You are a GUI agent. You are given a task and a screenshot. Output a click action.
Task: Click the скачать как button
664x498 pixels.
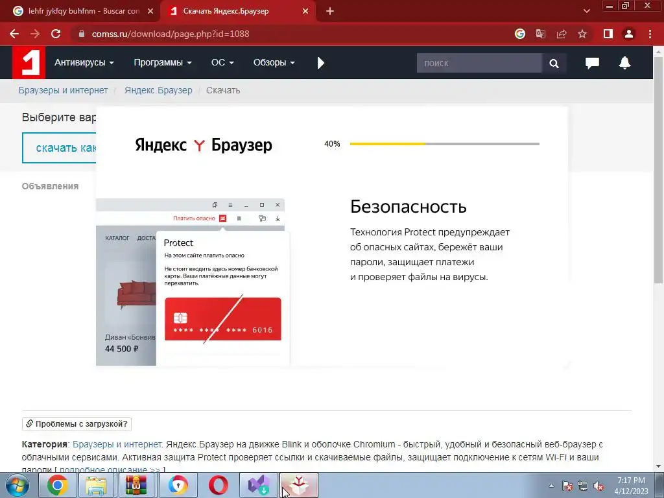click(59, 148)
